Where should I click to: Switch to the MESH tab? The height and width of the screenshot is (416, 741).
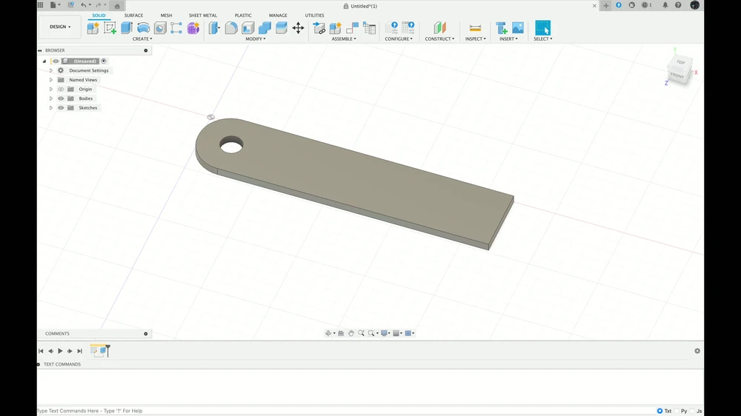tap(166, 15)
